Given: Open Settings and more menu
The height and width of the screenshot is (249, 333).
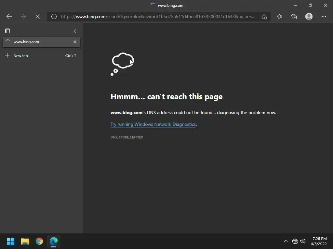Looking at the screenshot, I should [324, 17].
